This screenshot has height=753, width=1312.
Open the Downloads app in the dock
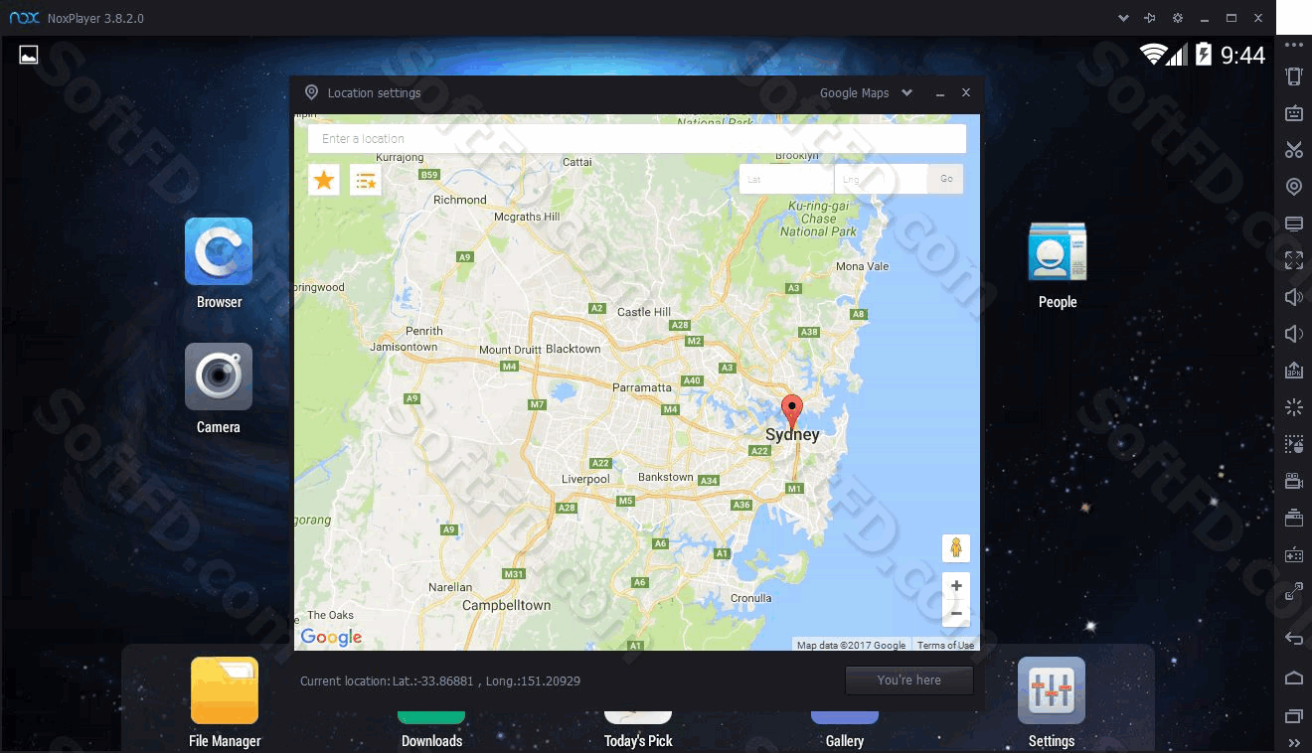coord(431,717)
